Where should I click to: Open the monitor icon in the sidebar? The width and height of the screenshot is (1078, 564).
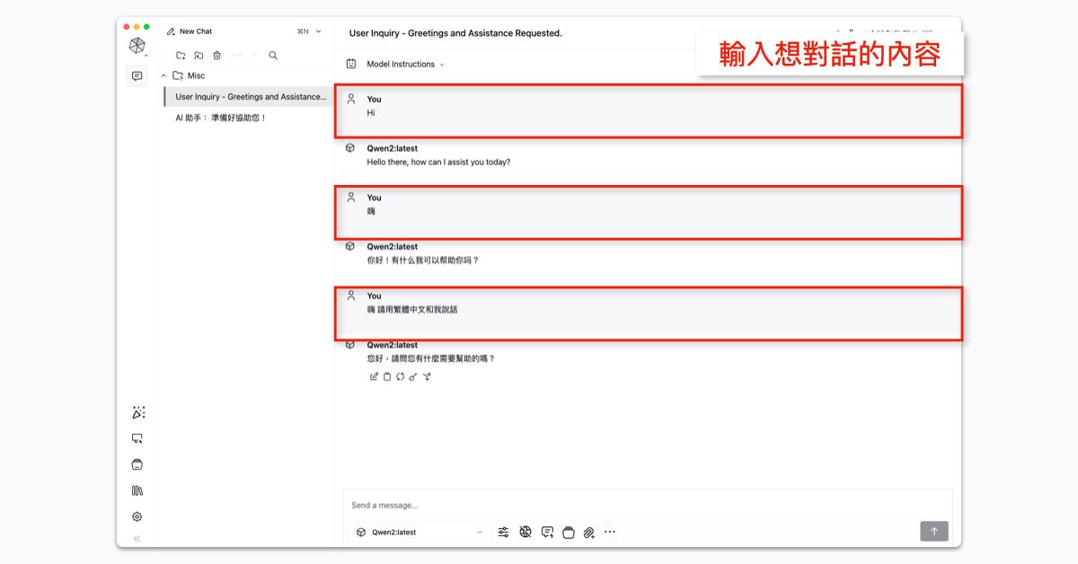137,439
